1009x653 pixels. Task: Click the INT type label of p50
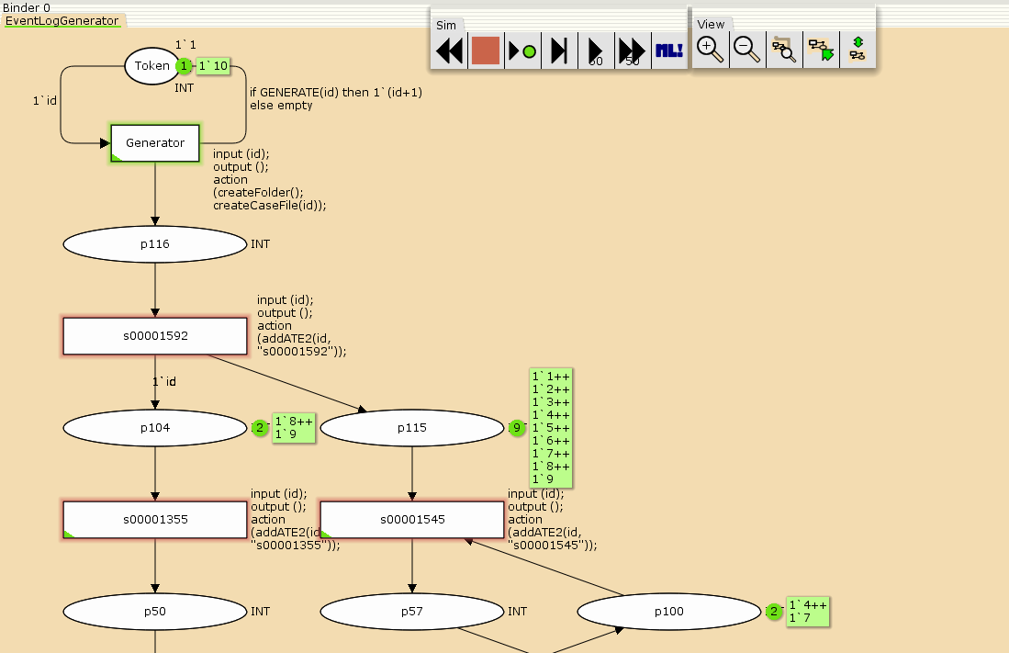261,611
